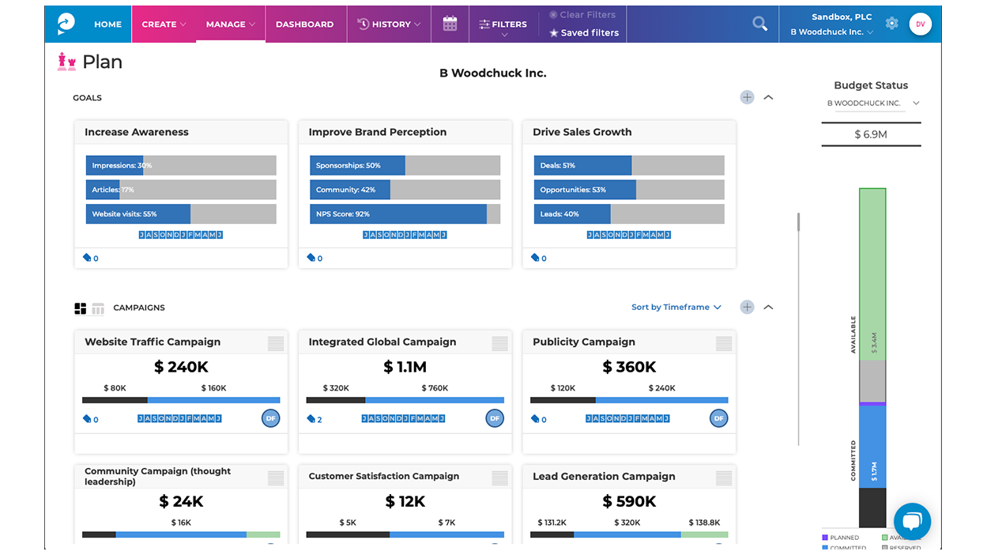Switch to the DASHBOARD tab
This screenshot has height=555, width=987.
click(304, 24)
